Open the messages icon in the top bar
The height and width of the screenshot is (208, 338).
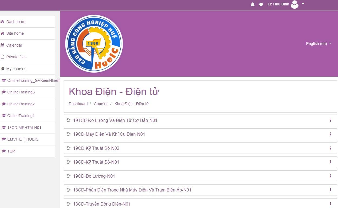tap(261, 4)
